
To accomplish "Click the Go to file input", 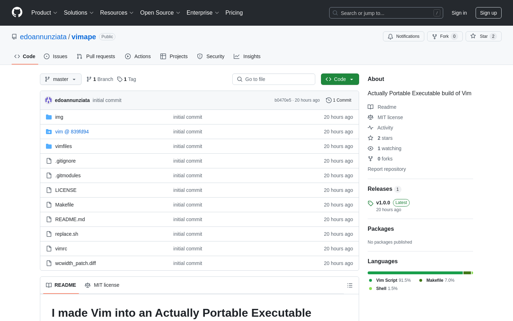I will [x=274, y=79].
